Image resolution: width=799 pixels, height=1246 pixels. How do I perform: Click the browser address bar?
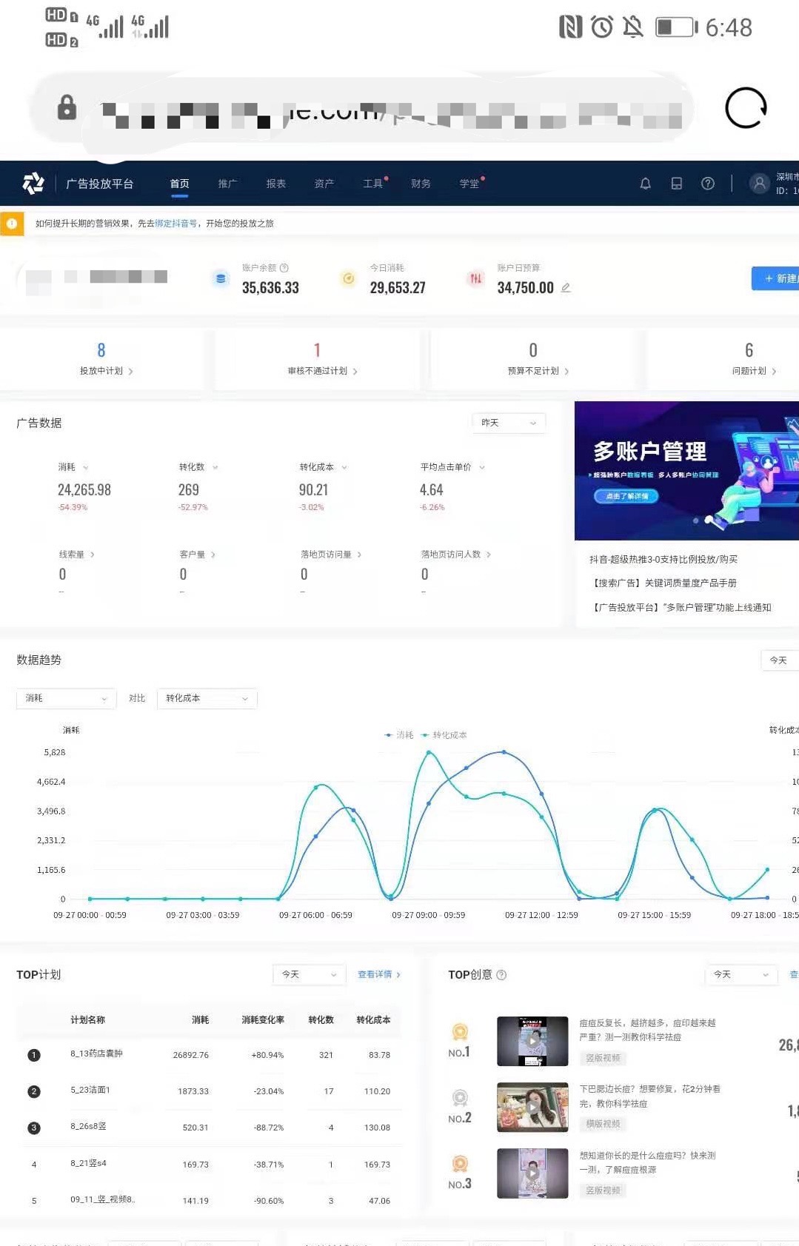point(363,108)
